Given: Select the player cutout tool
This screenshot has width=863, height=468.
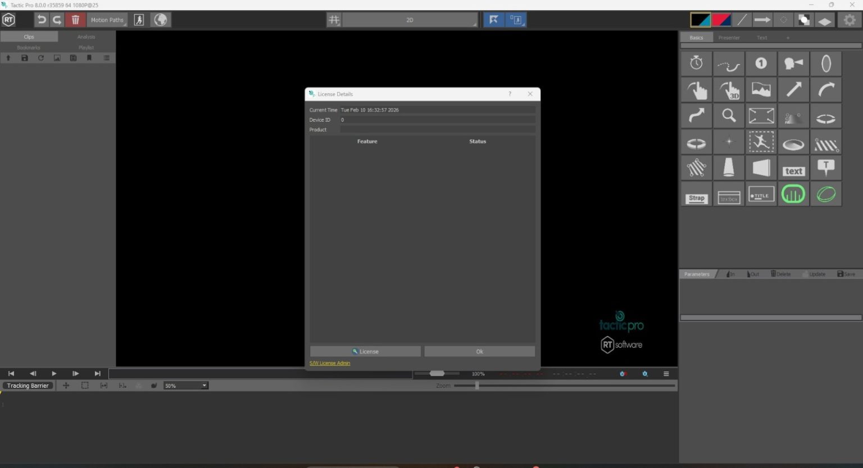Looking at the screenshot, I should 761,142.
